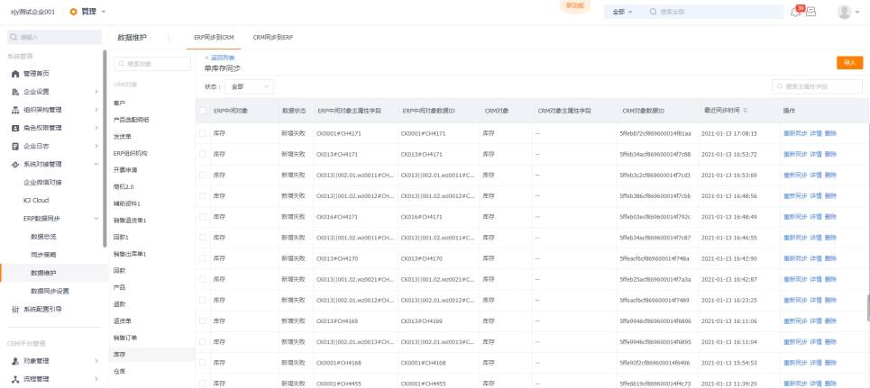
Task: Open 同步策略 in sidebar
Action: [43, 255]
